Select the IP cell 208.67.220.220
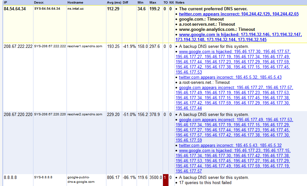This screenshot has width=307, height=186. coord(18,114)
